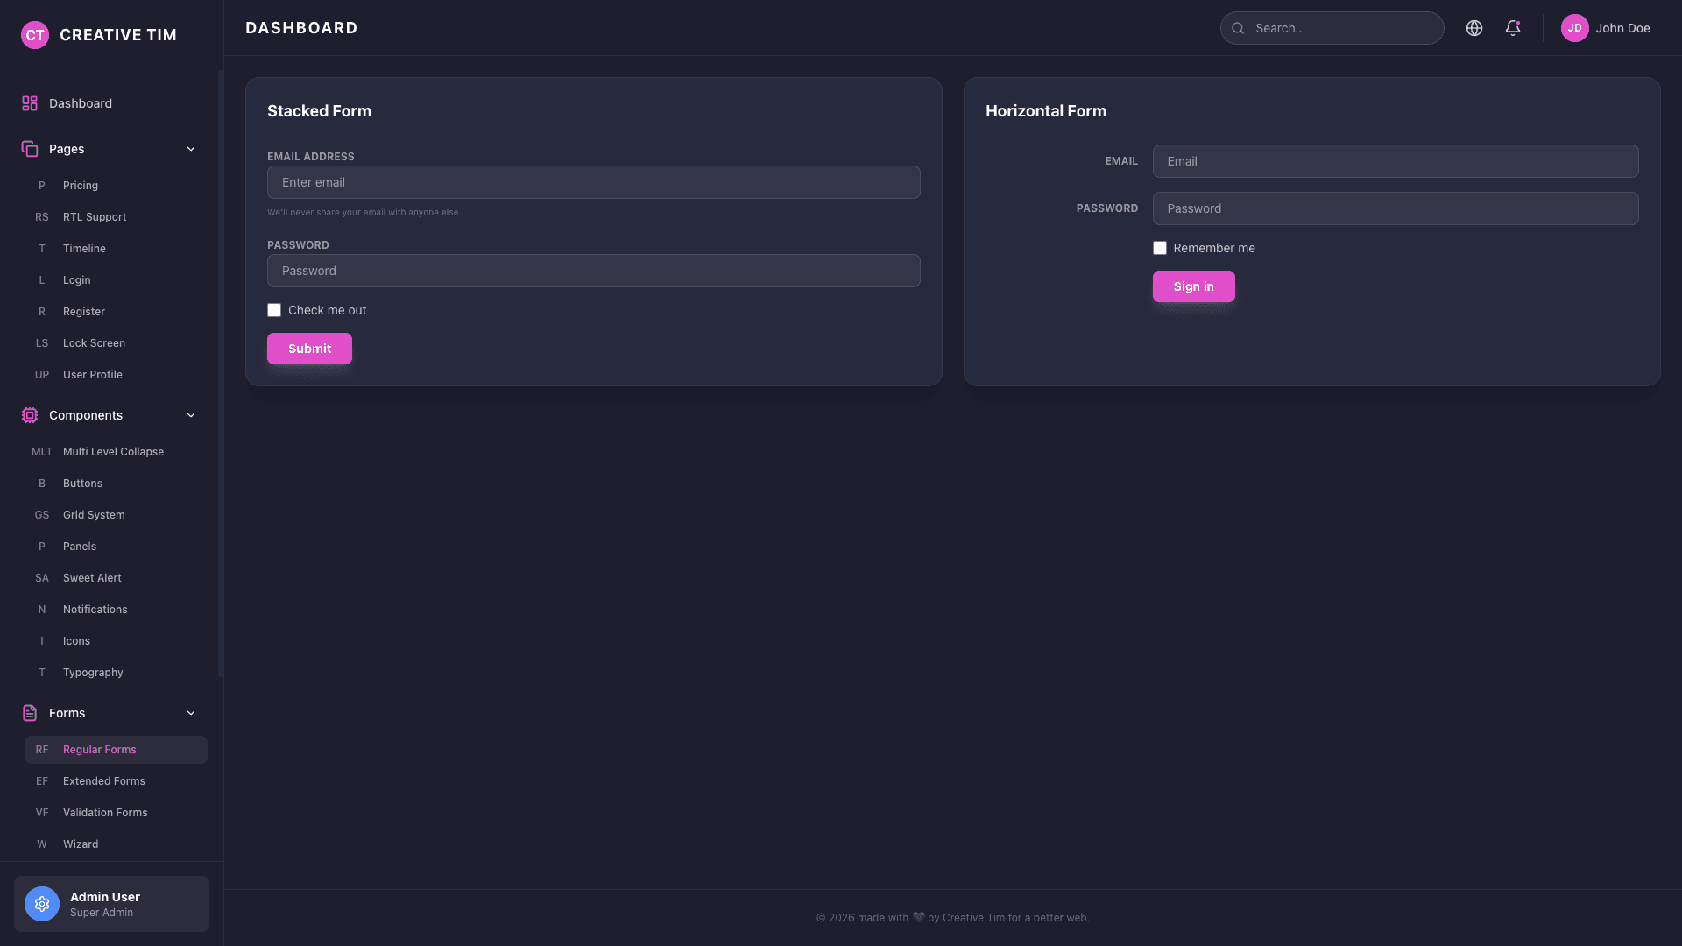1682x946 pixels.
Task: Open the language globe icon
Action: [1474, 27]
